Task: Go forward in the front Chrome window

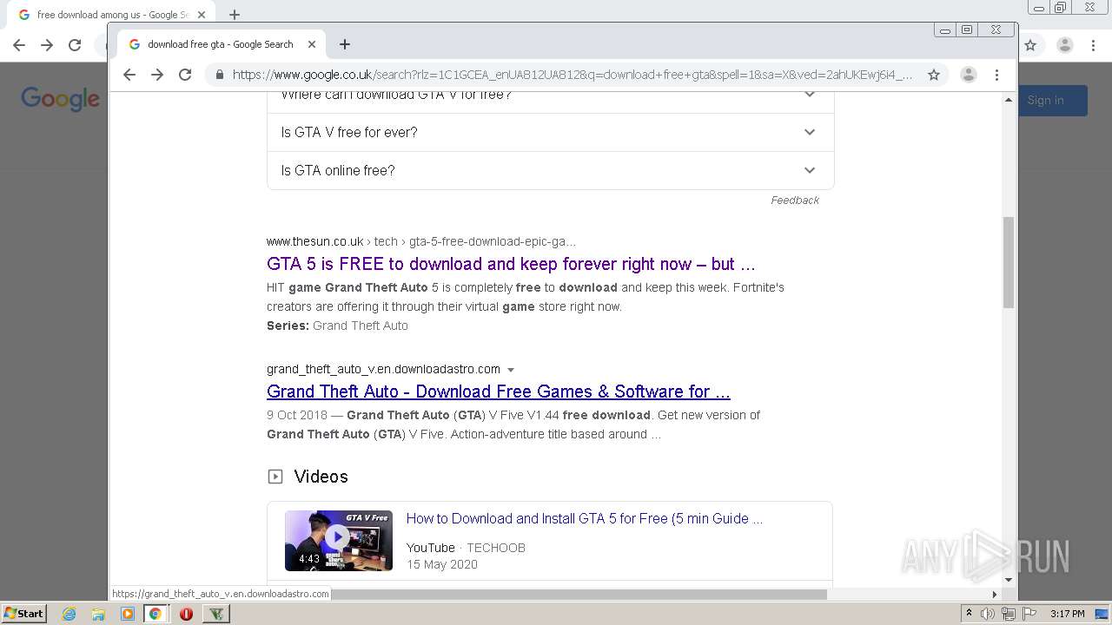Action: (x=157, y=75)
